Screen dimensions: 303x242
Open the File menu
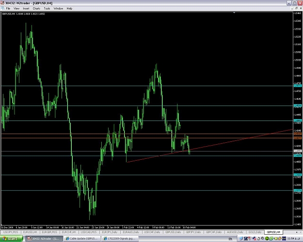click(8, 9)
